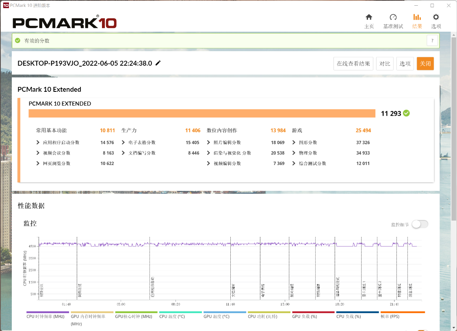Viewport: 457px width, 331px height.
Task: Expand 物理分数 row
Action: pos(294,153)
